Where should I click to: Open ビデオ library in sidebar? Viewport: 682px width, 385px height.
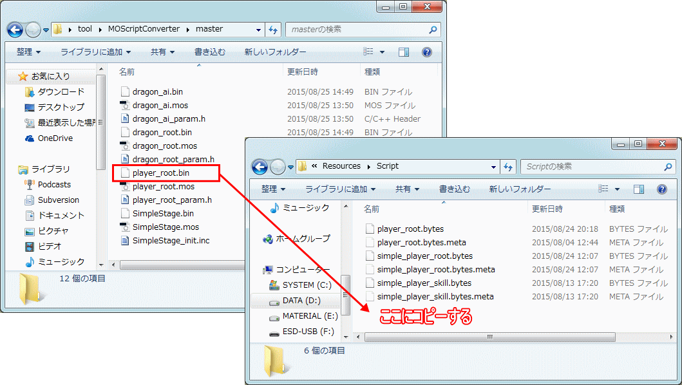click(44, 246)
